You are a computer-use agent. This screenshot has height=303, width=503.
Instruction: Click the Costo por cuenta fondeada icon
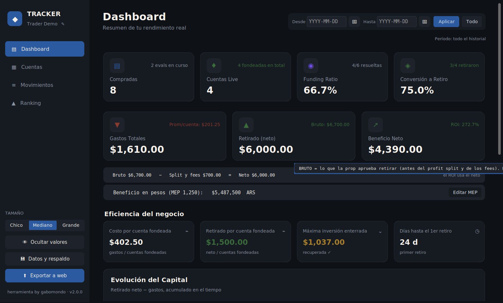pos(187,231)
